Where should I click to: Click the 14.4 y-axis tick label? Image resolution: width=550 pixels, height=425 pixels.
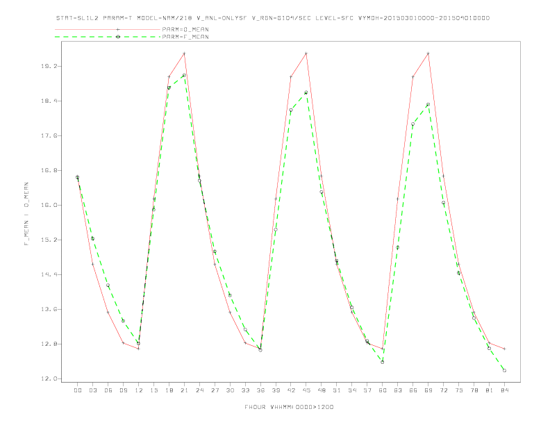click(x=48, y=274)
